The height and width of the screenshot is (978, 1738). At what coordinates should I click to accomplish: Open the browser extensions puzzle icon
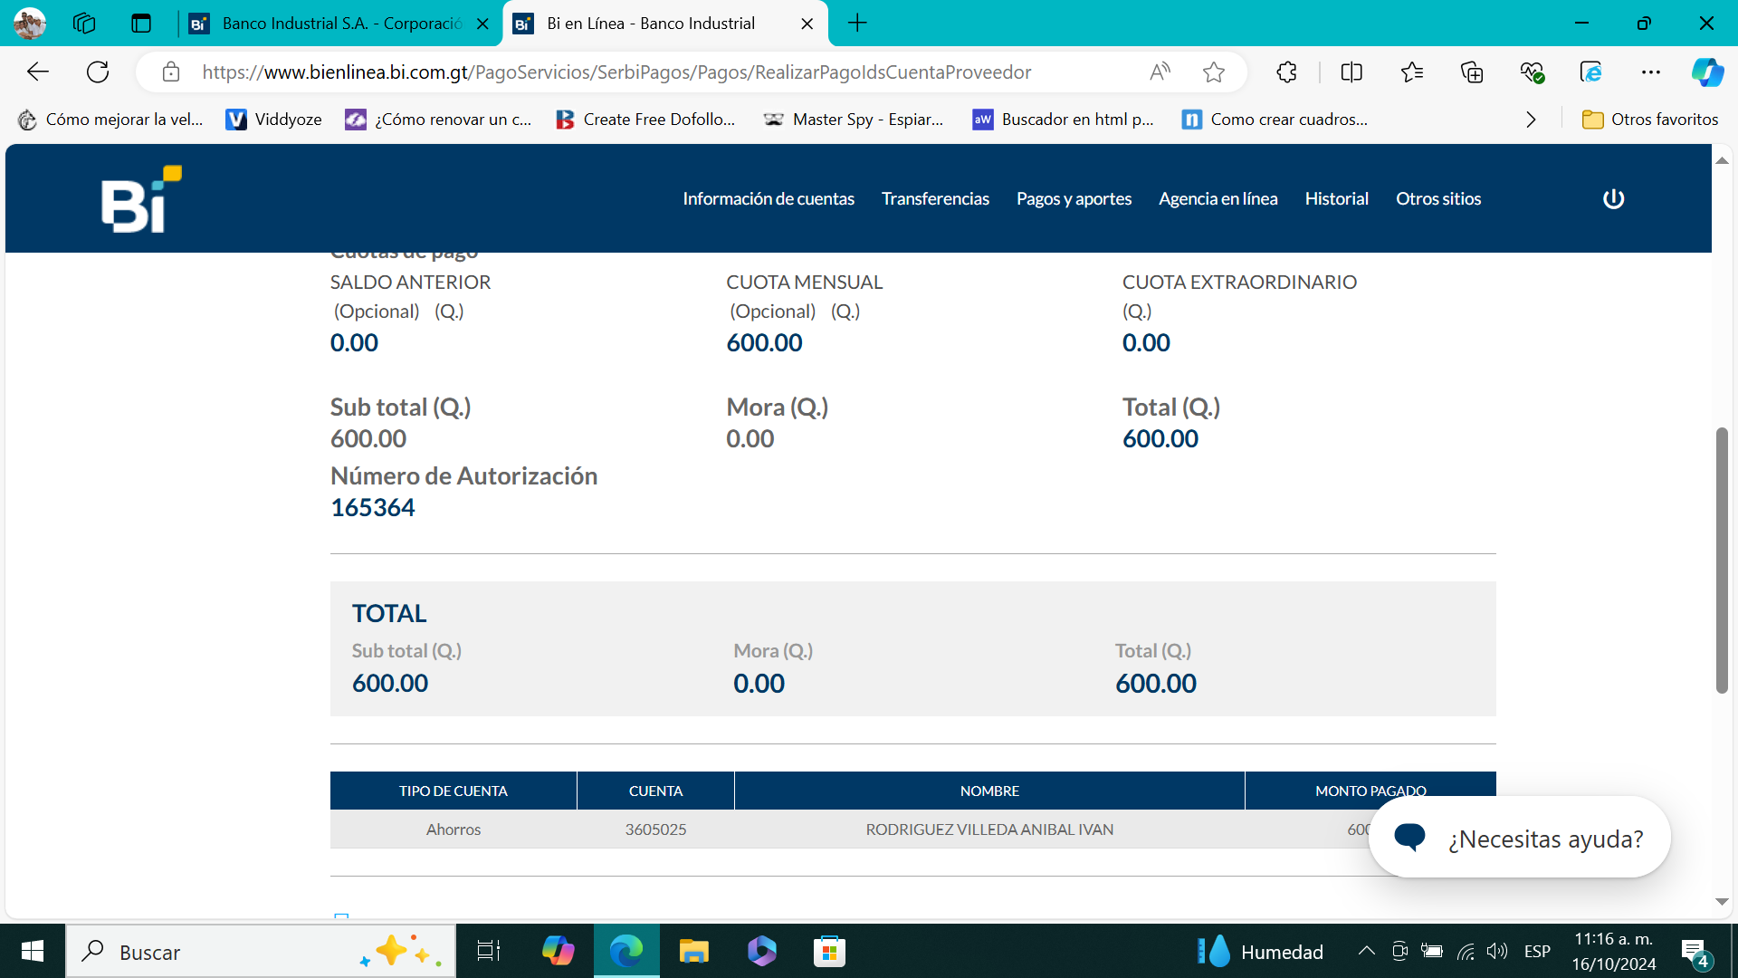(1286, 72)
